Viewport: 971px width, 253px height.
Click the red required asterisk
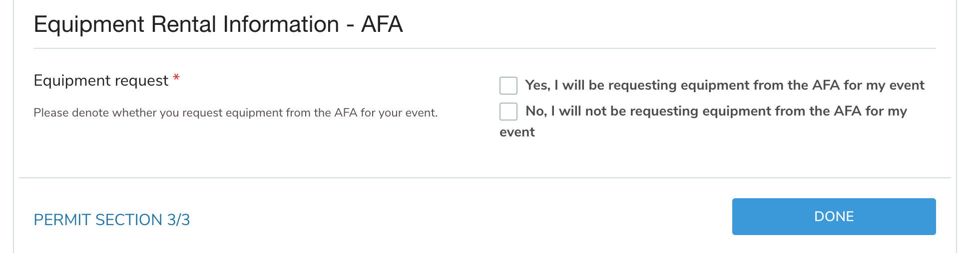pos(176,79)
